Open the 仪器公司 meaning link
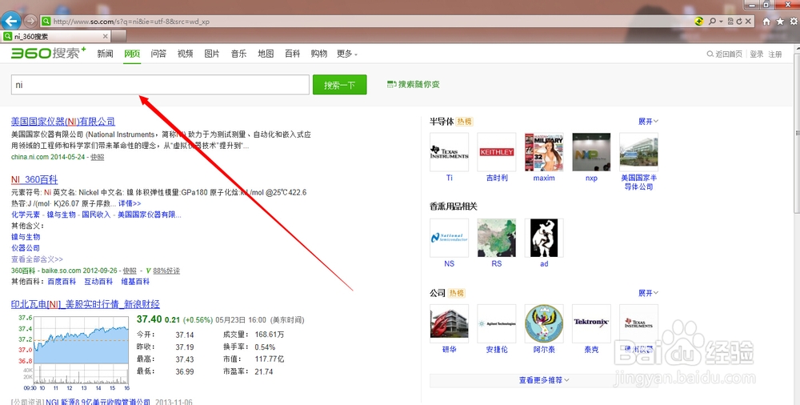This screenshot has width=800, height=405. click(26, 248)
